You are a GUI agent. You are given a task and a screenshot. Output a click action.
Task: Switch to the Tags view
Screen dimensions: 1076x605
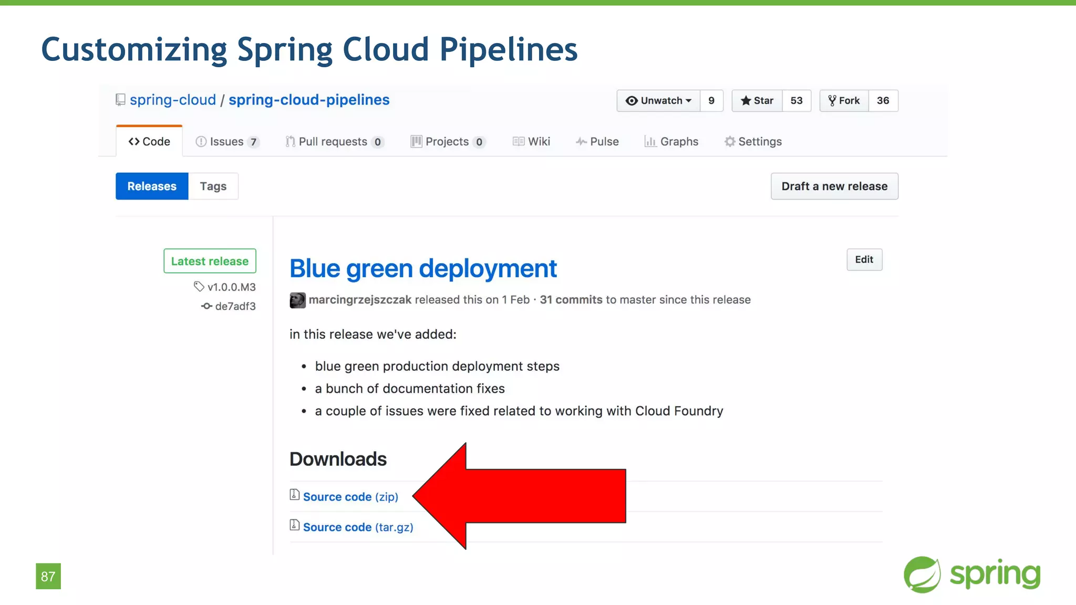pyautogui.click(x=213, y=186)
